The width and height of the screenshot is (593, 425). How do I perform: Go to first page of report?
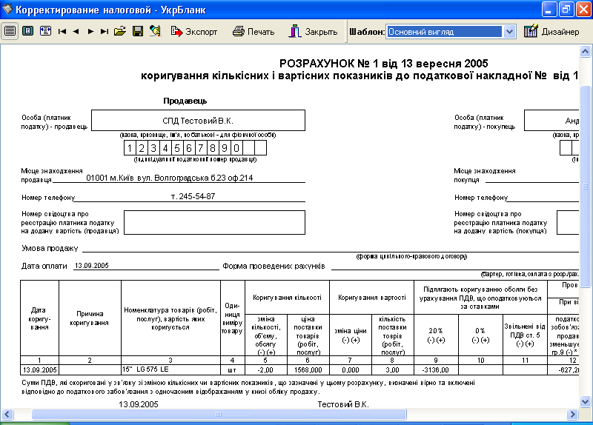[62, 32]
